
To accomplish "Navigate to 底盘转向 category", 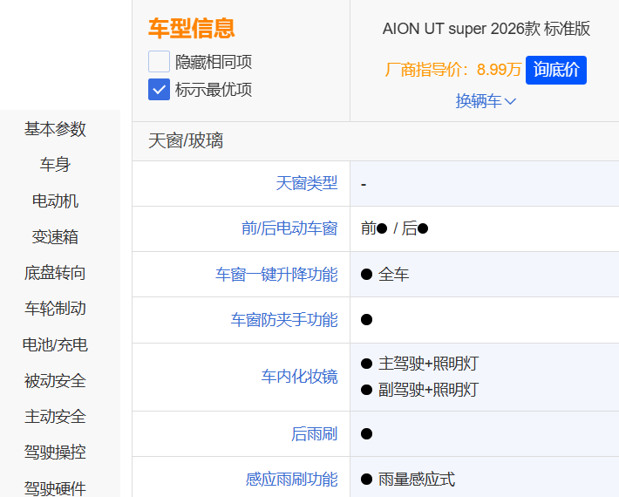I will [x=55, y=273].
